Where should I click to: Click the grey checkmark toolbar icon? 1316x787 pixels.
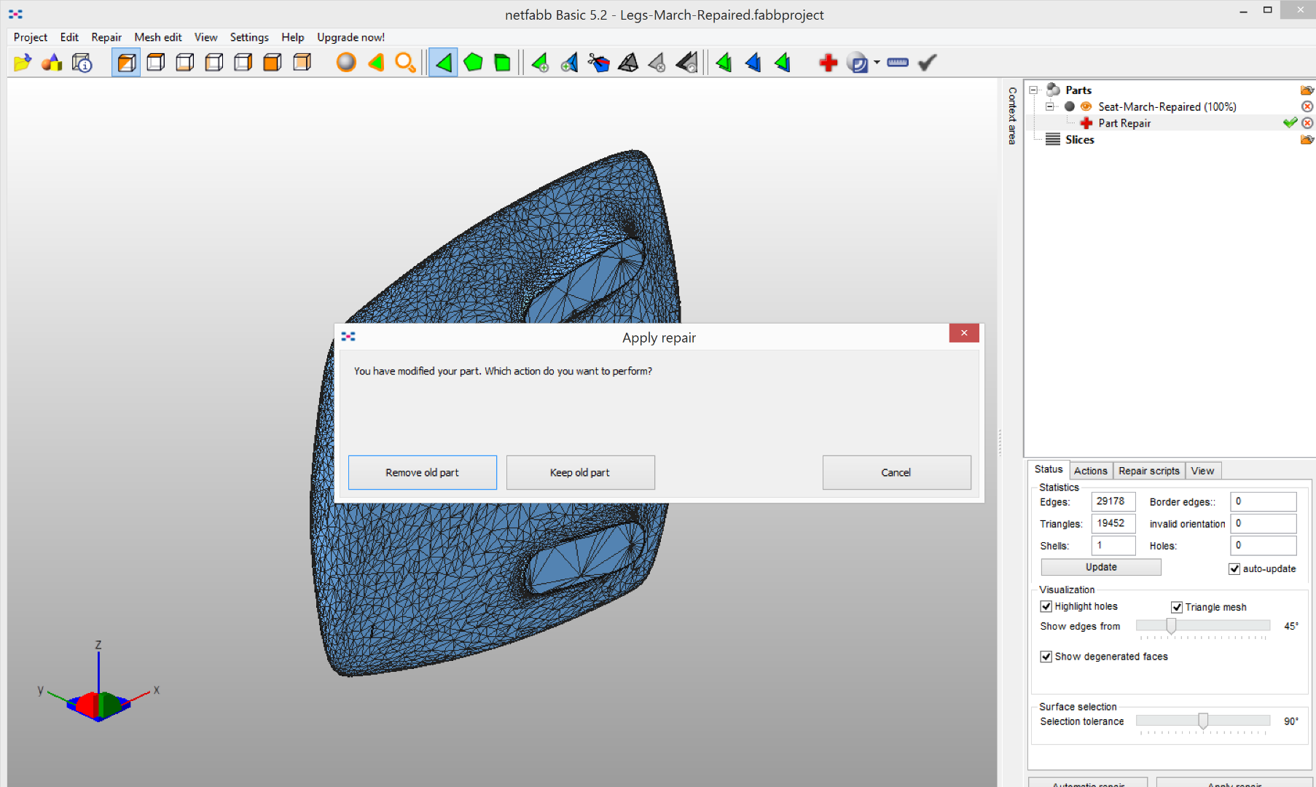pos(927,63)
